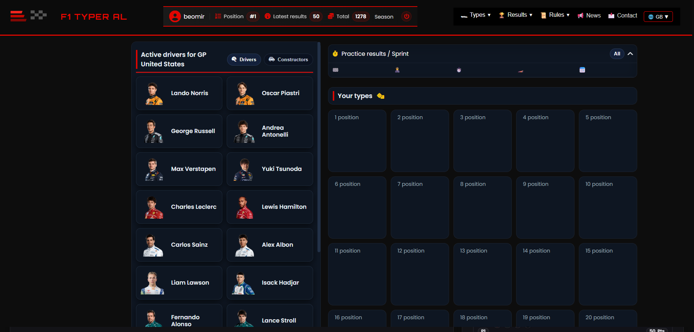Open the Results dropdown menu
This screenshot has height=332, width=694.
[x=516, y=15]
